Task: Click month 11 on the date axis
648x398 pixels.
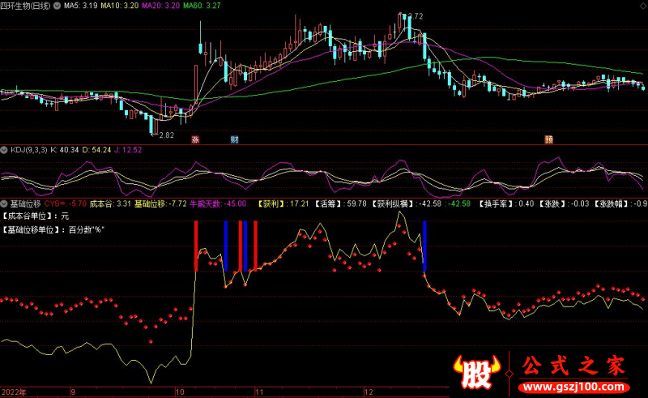Action: coord(258,392)
